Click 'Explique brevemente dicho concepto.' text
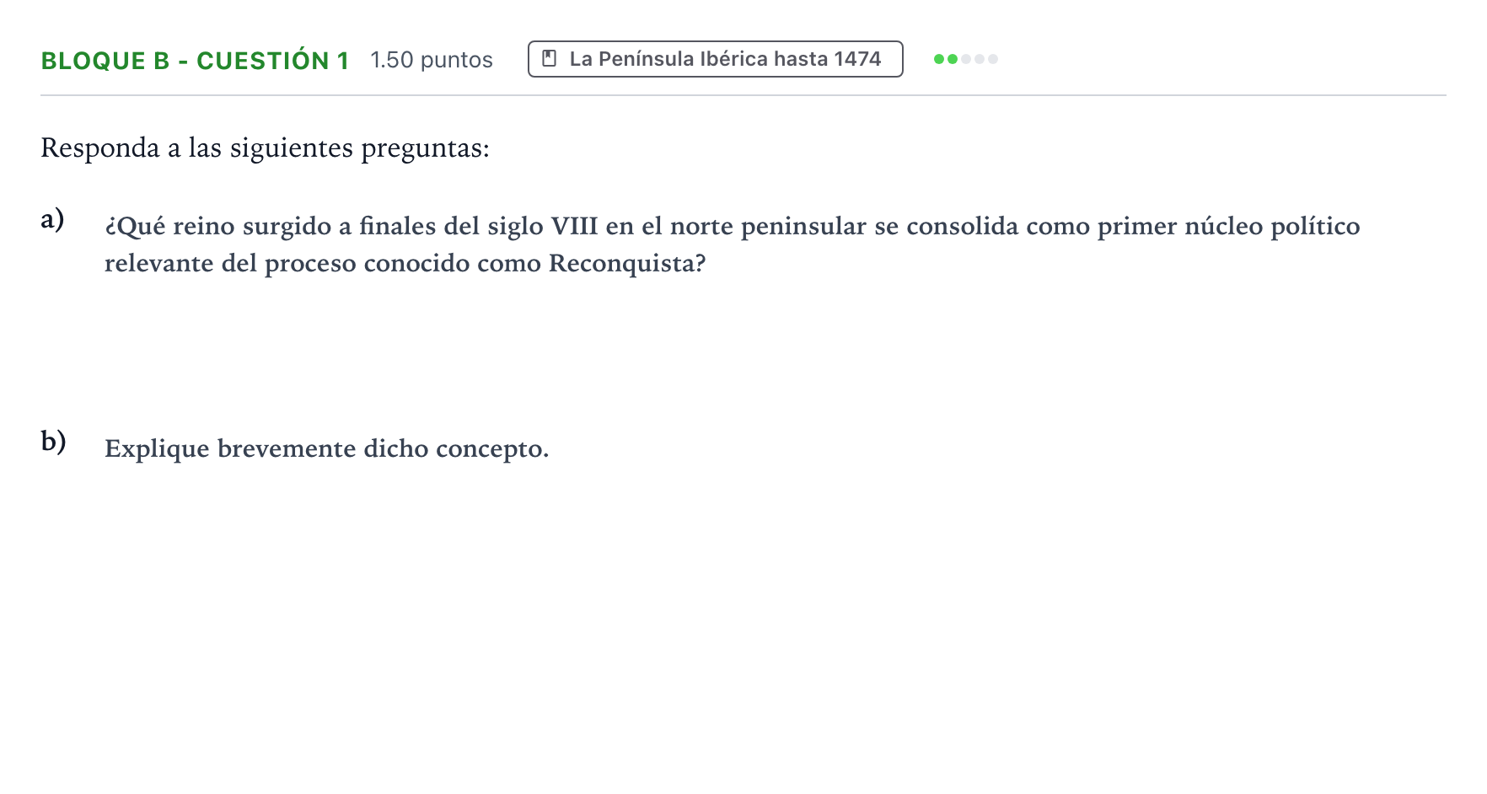1487x794 pixels. tap(327, 449)
